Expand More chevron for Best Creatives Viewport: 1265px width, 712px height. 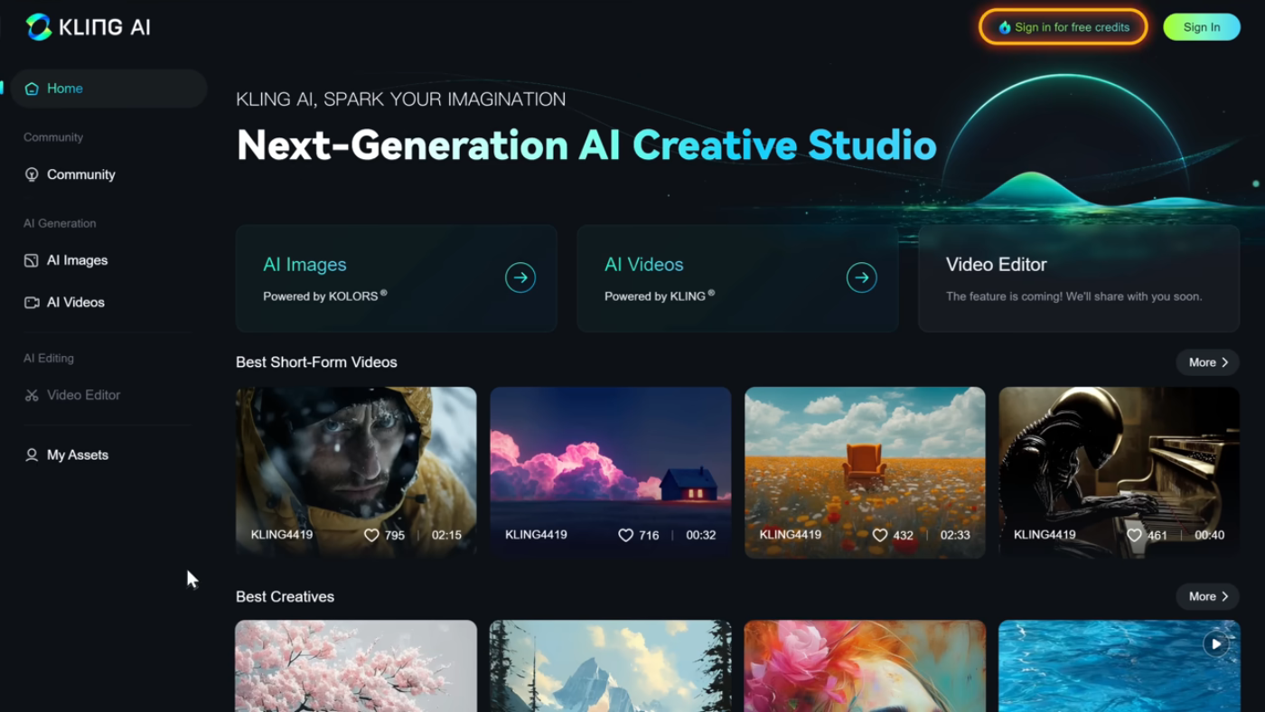[1225, 596]
